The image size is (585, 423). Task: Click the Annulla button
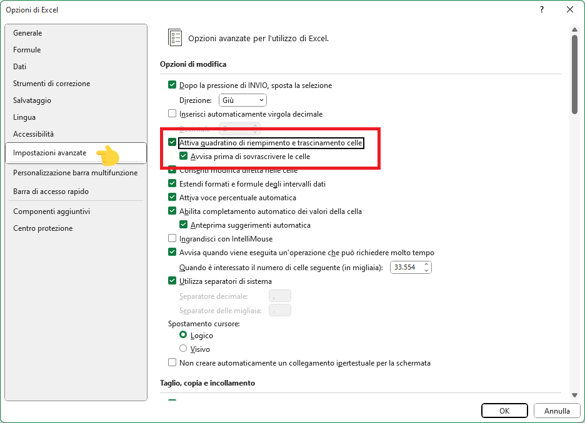tap(557, 411)
